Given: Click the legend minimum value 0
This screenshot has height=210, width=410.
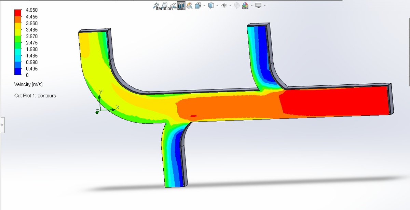Looking at the screenshot, I should tap(27, 75).
